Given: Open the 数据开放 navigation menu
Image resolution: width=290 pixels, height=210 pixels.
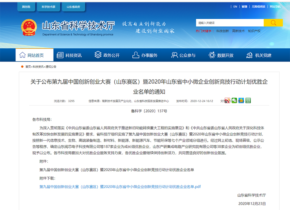Looking at the screenshot, I should 221,55.
